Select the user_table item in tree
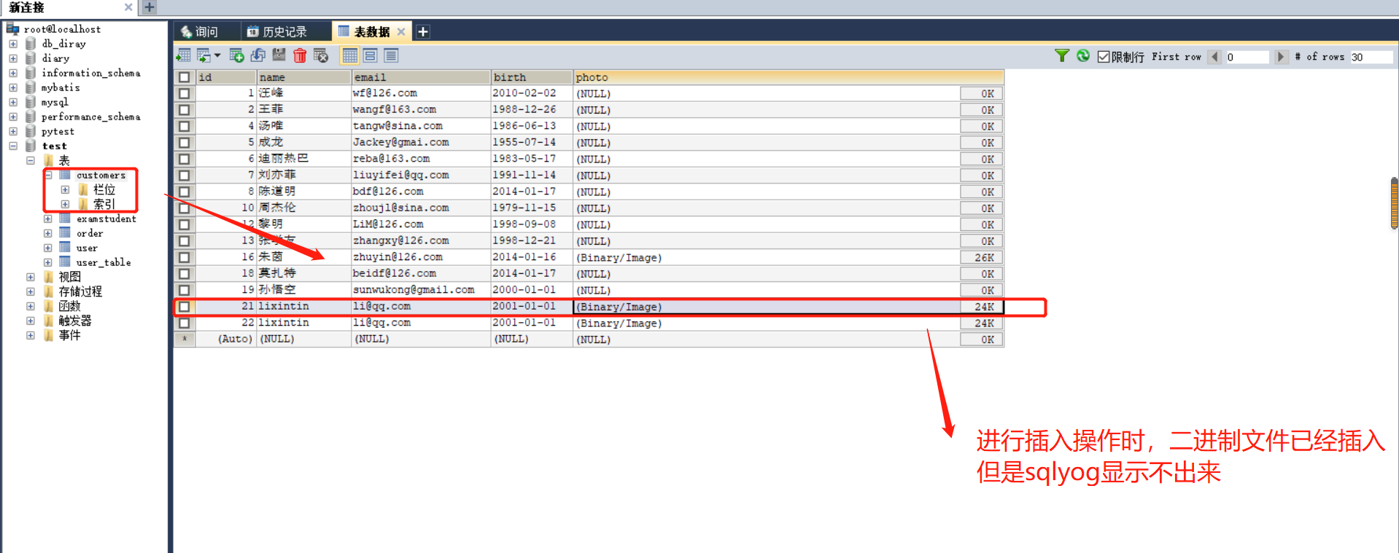The height and width of the screenshot is (553, 1399). coord(104,262)
